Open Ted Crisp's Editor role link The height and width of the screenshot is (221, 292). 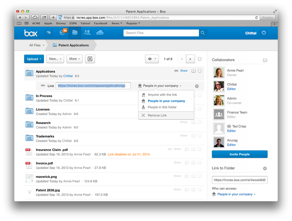pyautogui.click(x=231, y=131)
